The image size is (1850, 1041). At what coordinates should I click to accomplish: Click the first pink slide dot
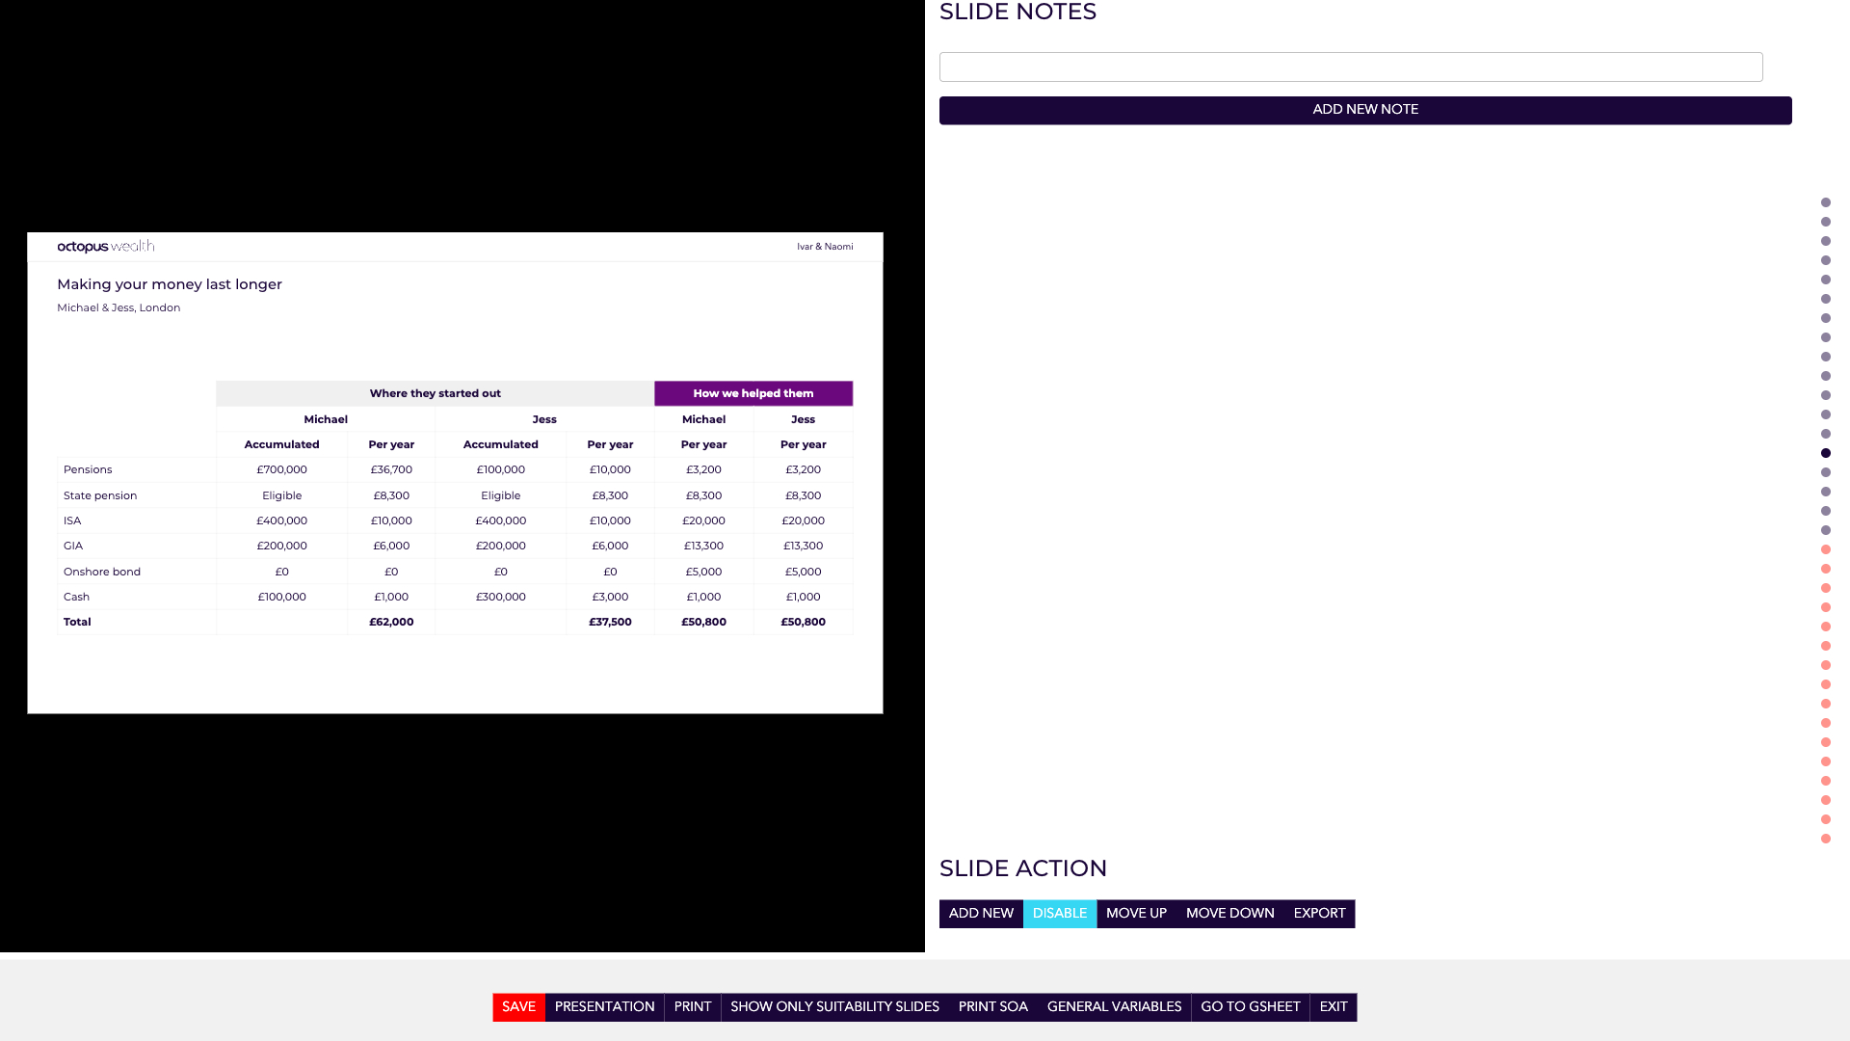pos(1826,549)
